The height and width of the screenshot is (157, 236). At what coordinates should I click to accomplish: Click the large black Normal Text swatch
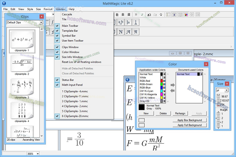[x=142, y=107]
